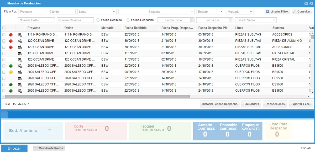Open the Backorders view
This screenshot has width=315, height=153.
(x=251, y=104)
